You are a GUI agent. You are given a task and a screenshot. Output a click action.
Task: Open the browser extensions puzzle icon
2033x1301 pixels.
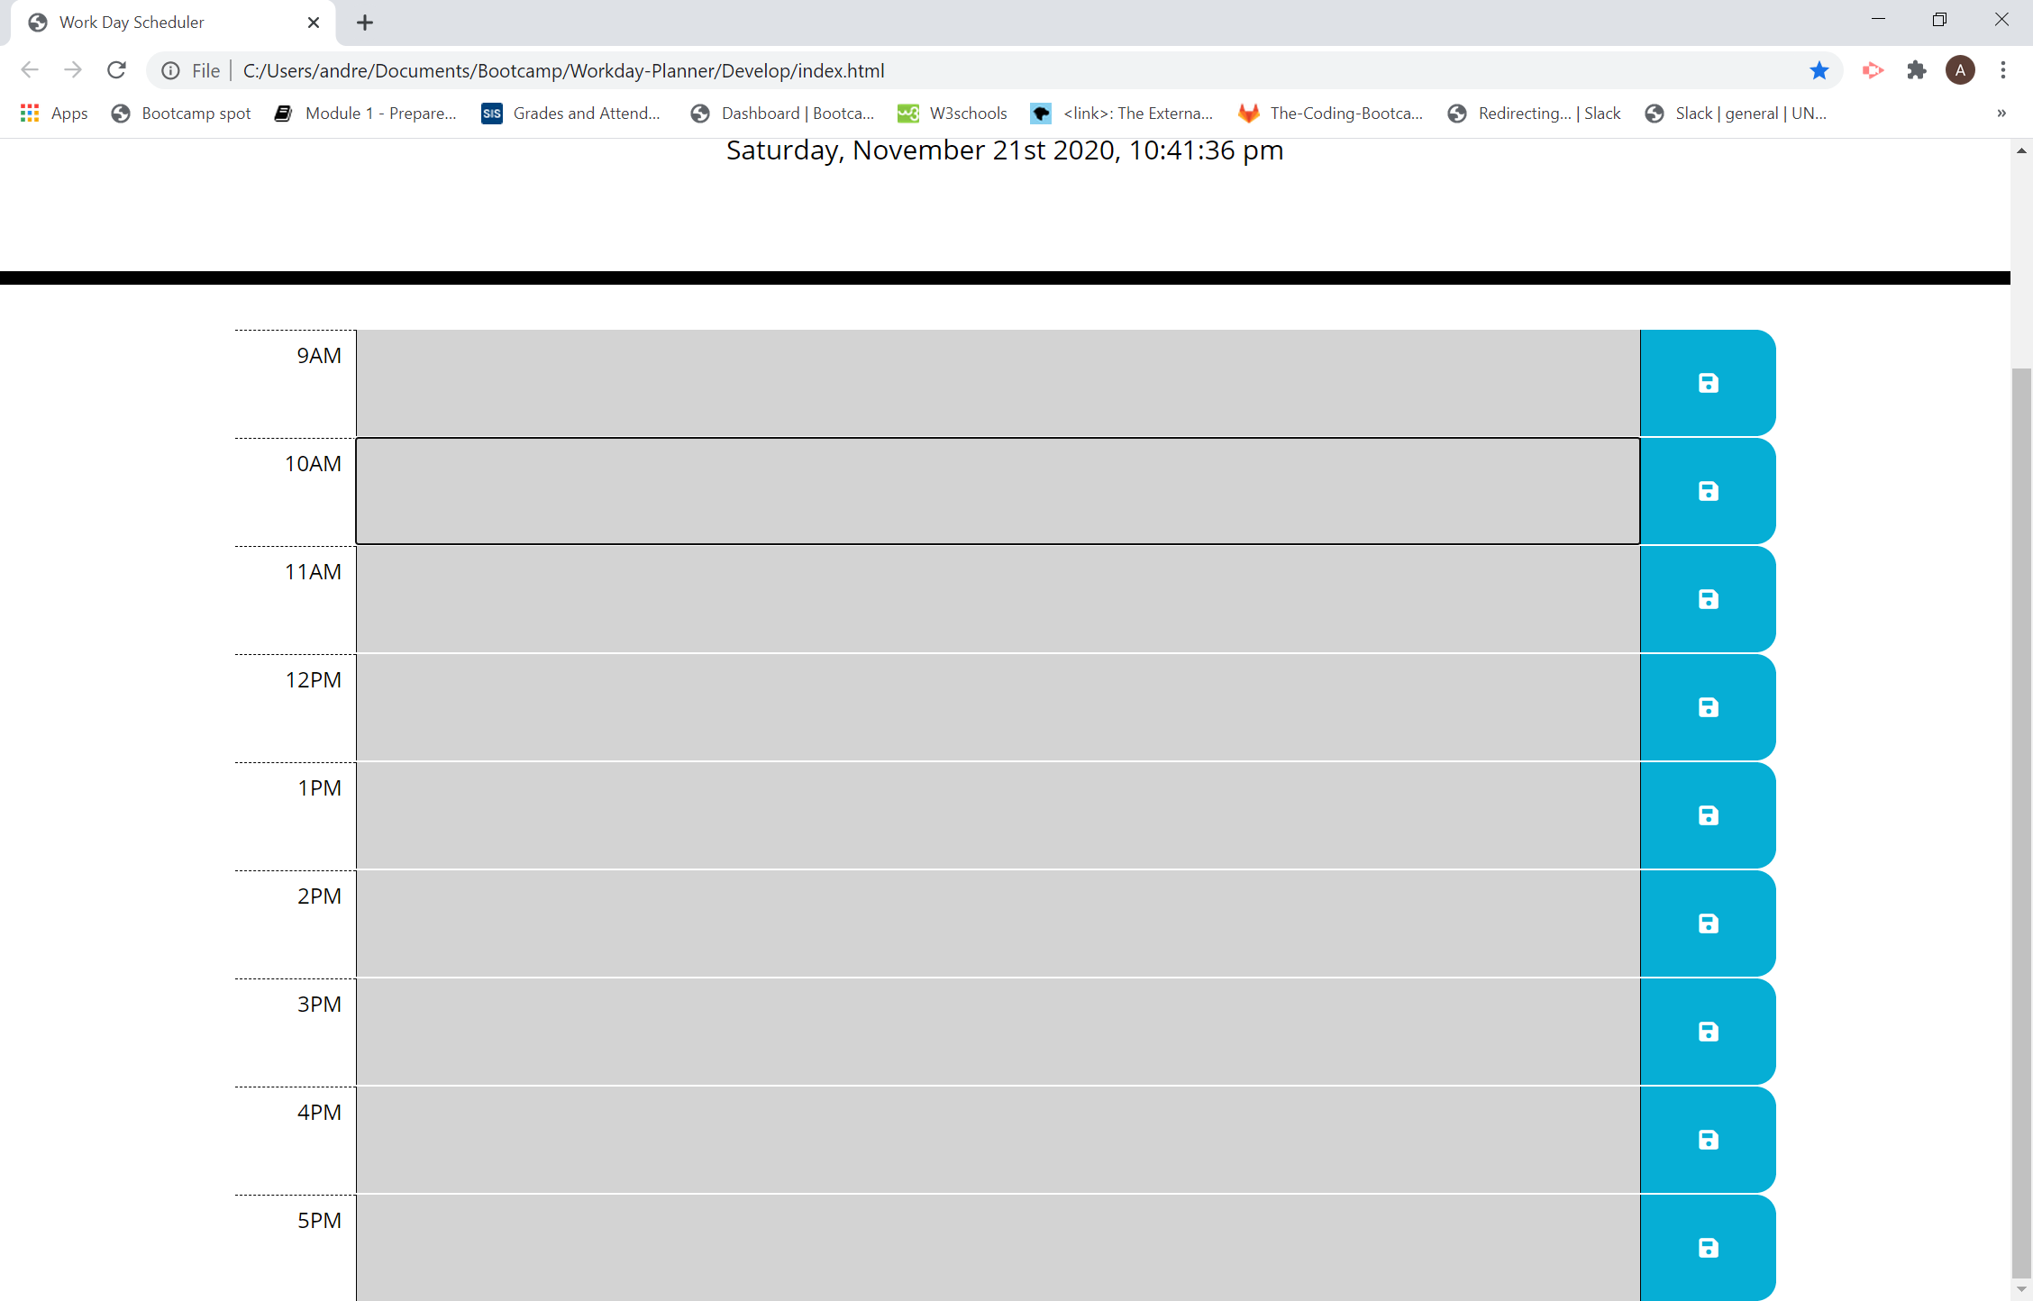click(1917, 70)
